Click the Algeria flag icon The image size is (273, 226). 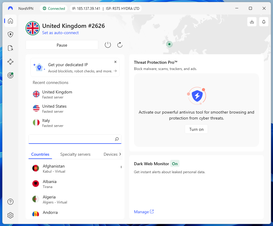click(36, 199)
